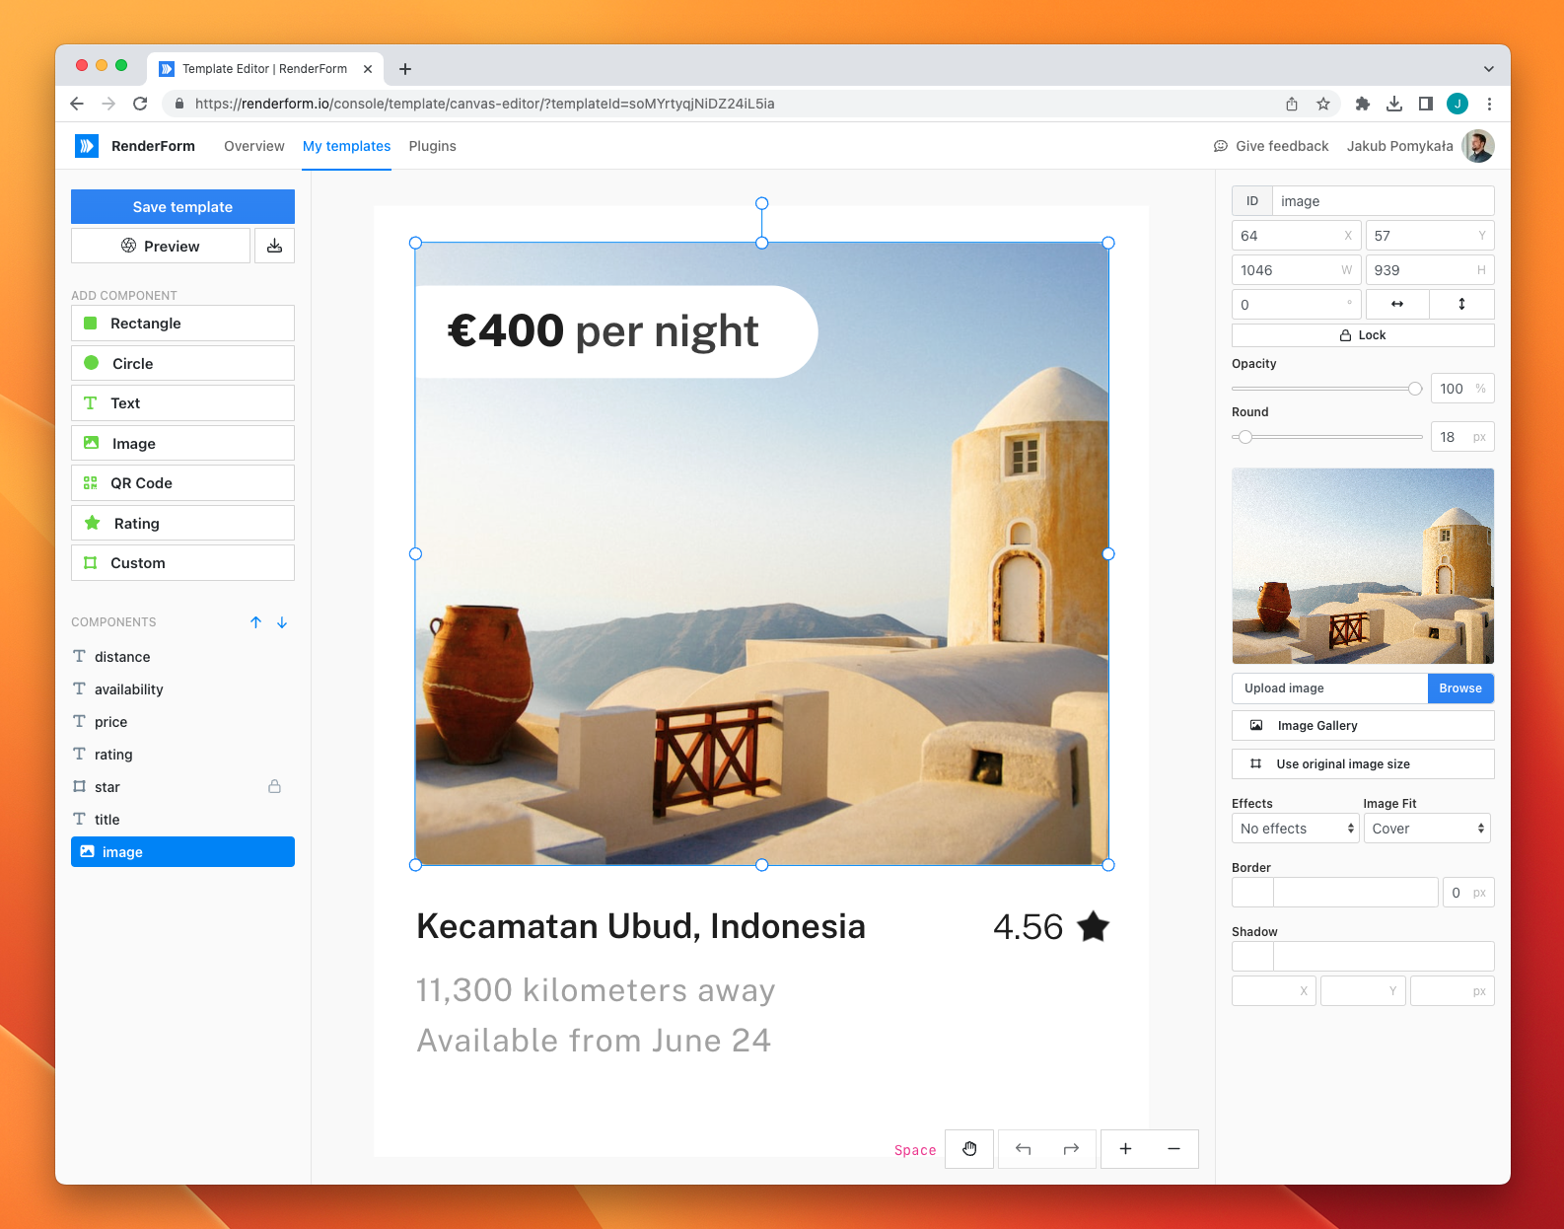Open the Shadow color swatch

coord(1252,957)
